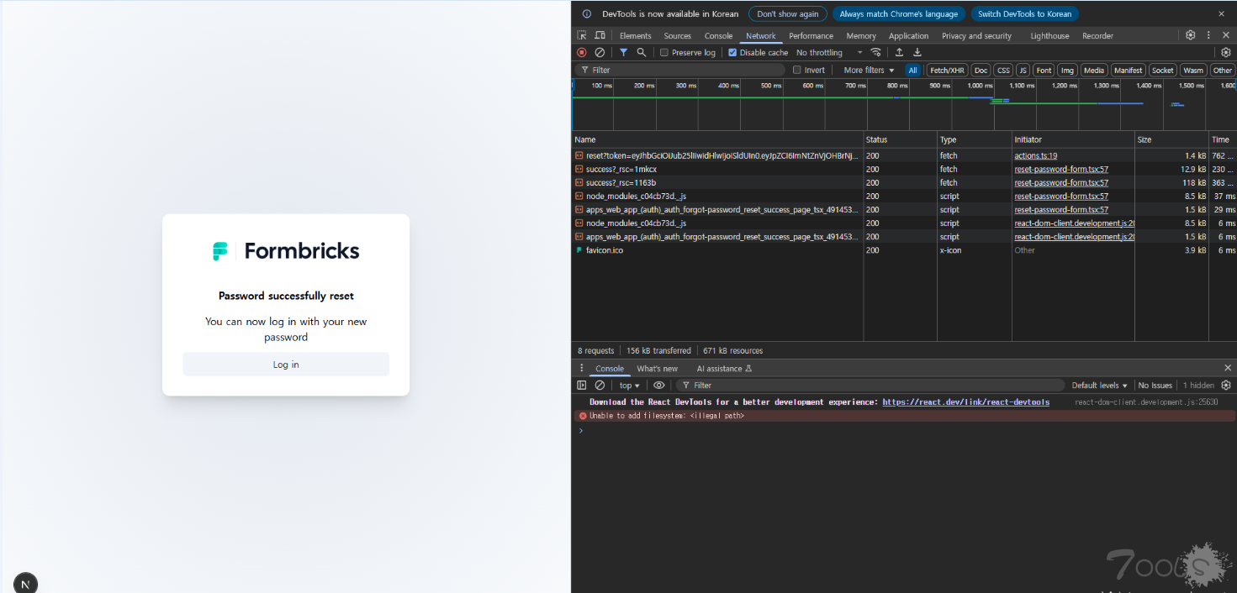Open network conditions (Wi-Fi icon)
The height and width of the screenshot is (593, 1237).
[875, 52]
